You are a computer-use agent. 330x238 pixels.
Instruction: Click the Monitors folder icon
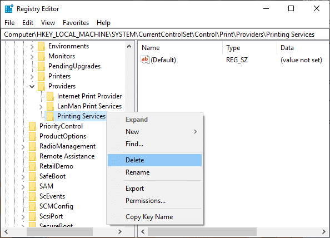42,56
